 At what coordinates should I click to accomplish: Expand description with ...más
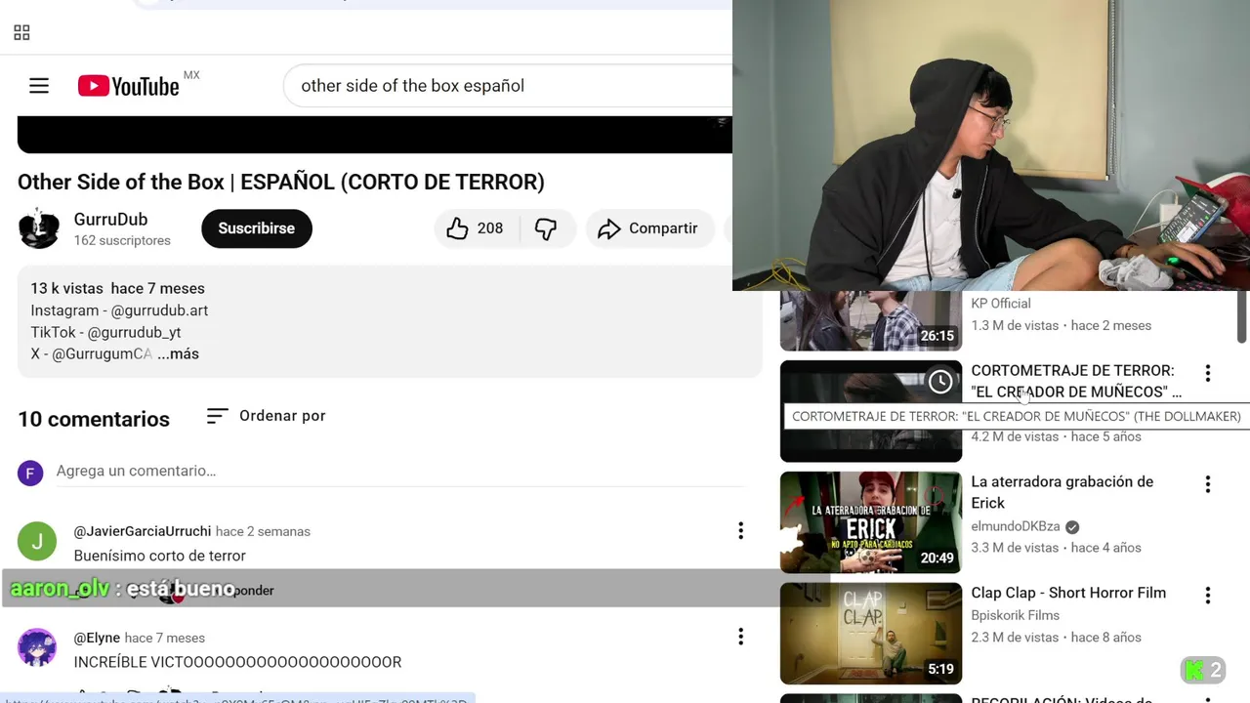tap(178, 353)
